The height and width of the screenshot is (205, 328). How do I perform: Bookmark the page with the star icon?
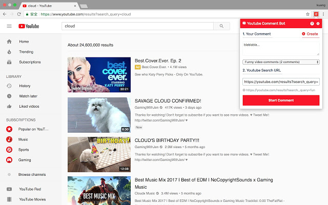click(307, 14)
